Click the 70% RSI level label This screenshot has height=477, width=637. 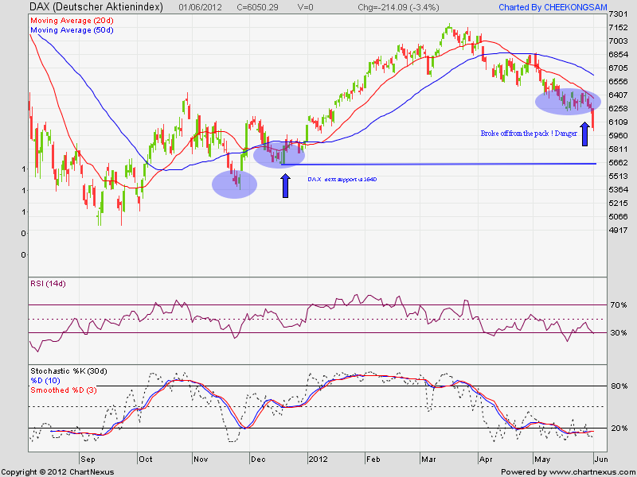619,305
